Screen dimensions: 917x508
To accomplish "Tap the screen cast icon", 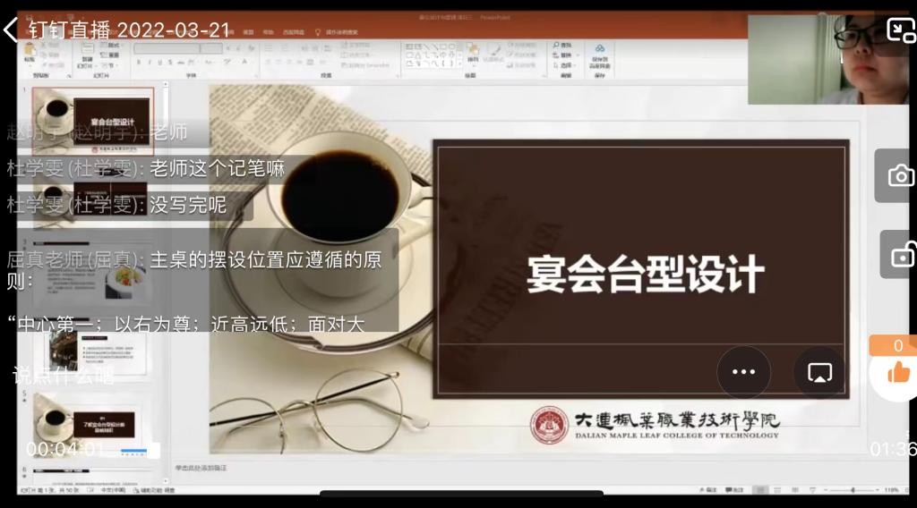I will tap(819, 372).
